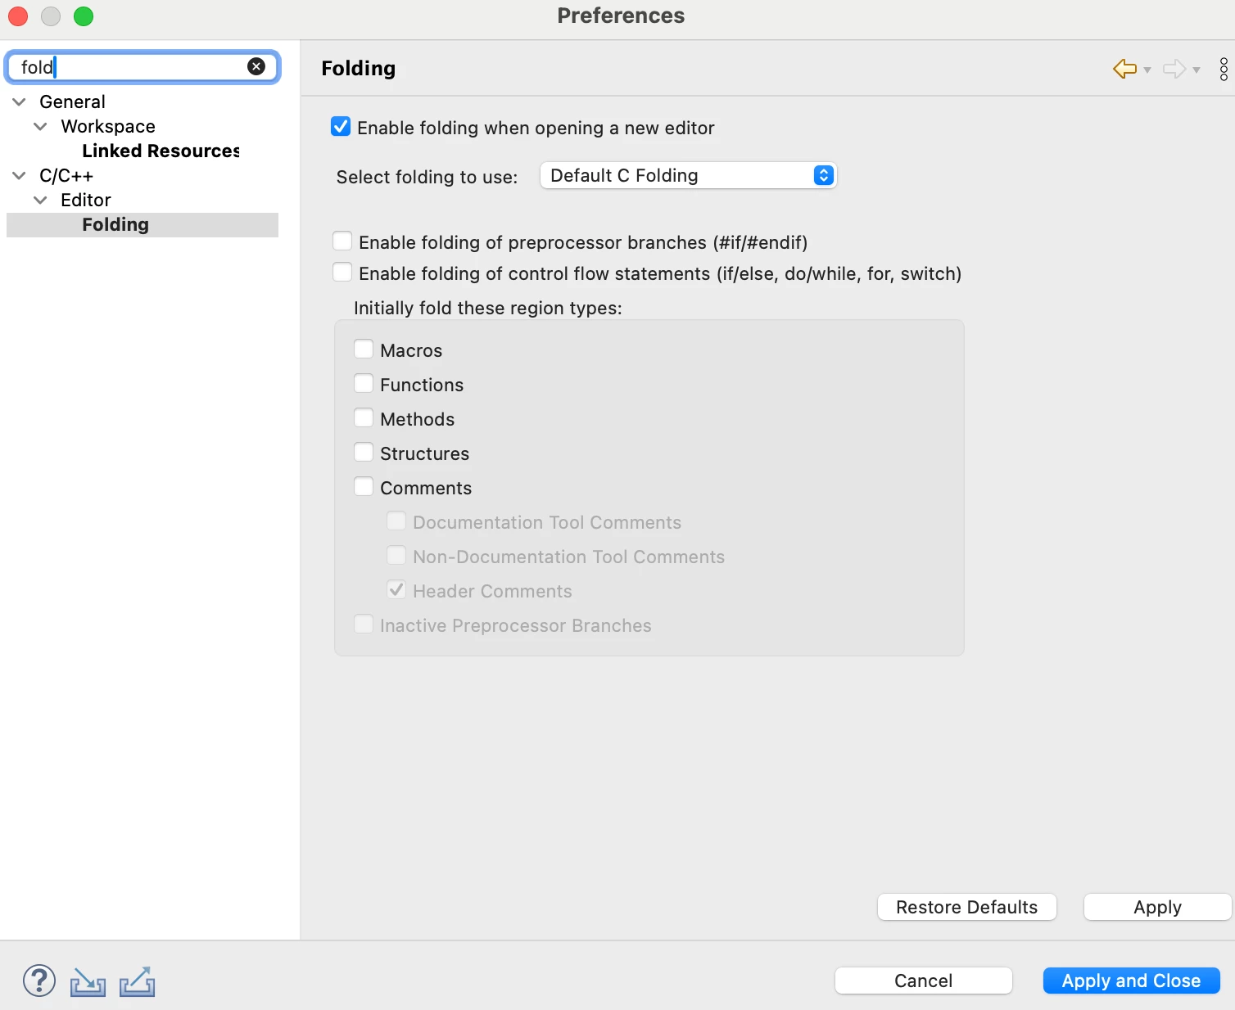Click Apply and Close
The image size is (1235, 1010).
[x=1132, y=981]
